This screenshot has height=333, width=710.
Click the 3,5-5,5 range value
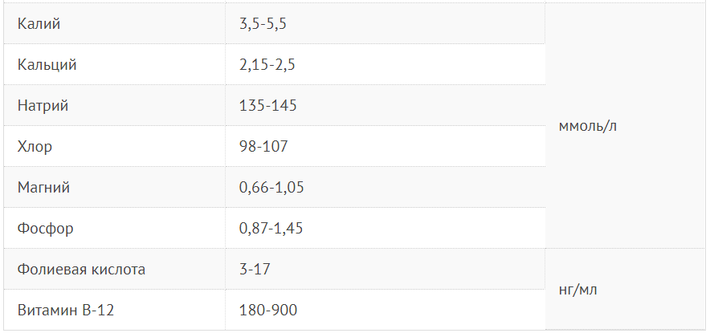click(263, 24)
